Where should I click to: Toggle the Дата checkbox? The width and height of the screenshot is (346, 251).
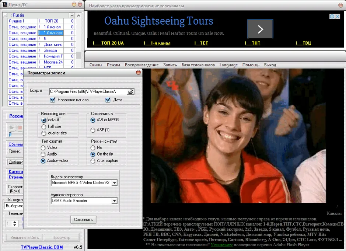point(108,100)
